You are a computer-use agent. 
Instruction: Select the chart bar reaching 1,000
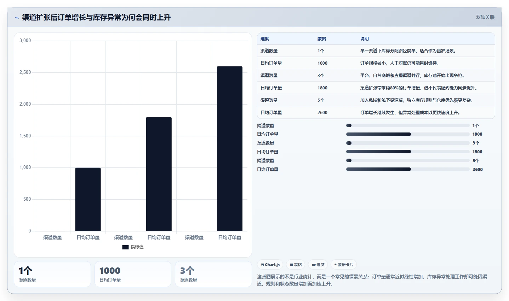point(88,199)
